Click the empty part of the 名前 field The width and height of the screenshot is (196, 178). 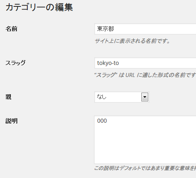pos(155,29)
